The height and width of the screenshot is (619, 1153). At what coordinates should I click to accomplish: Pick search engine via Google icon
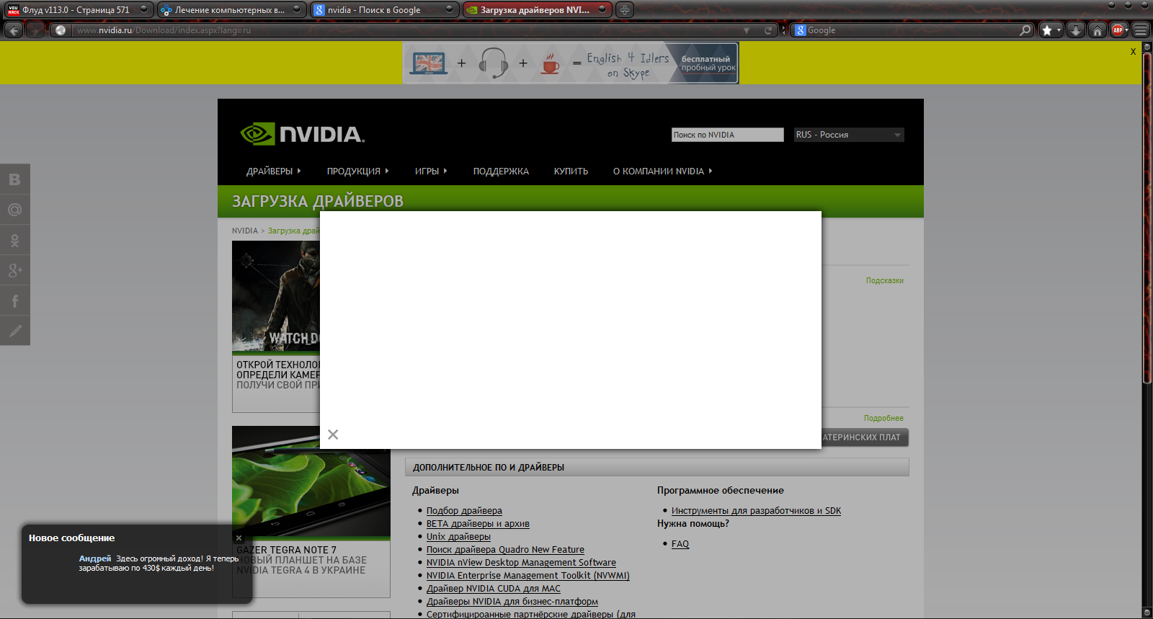pos(800,30)
